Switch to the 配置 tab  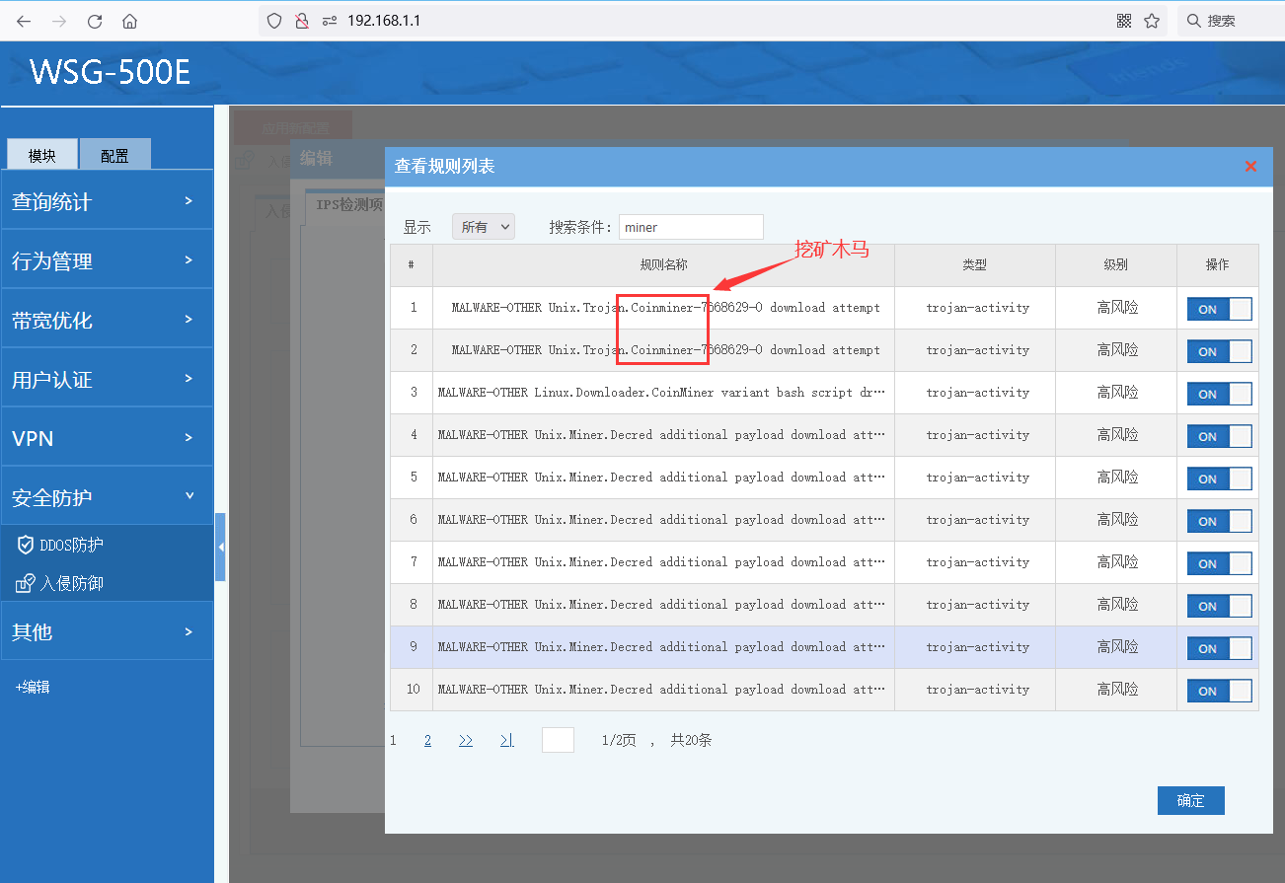coord(114,155)
